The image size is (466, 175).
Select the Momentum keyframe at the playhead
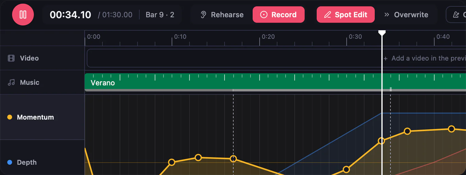[x=381, y=141]
